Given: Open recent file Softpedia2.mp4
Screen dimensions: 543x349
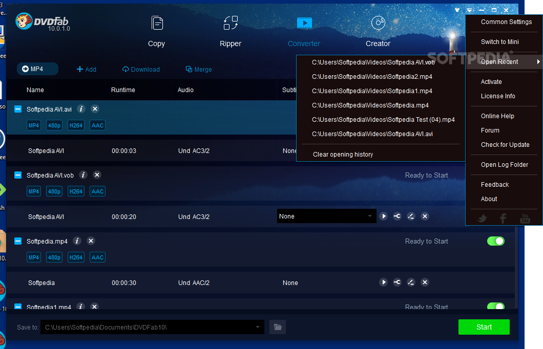Looking at the screenshot, I should [x=372, y=77].
